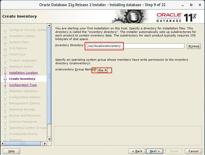The width and height of the screenshot is (205, 155).
Task: Click the Create Inventory step bullet icon
Action: pyautogui.click(x=5, y=79)
